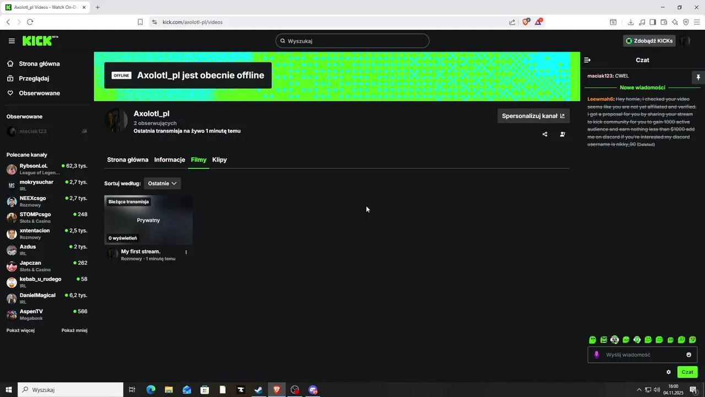Toggle hide icon next to maciak123
This screenshot has width=705, height=397.
tap(84, 131)
